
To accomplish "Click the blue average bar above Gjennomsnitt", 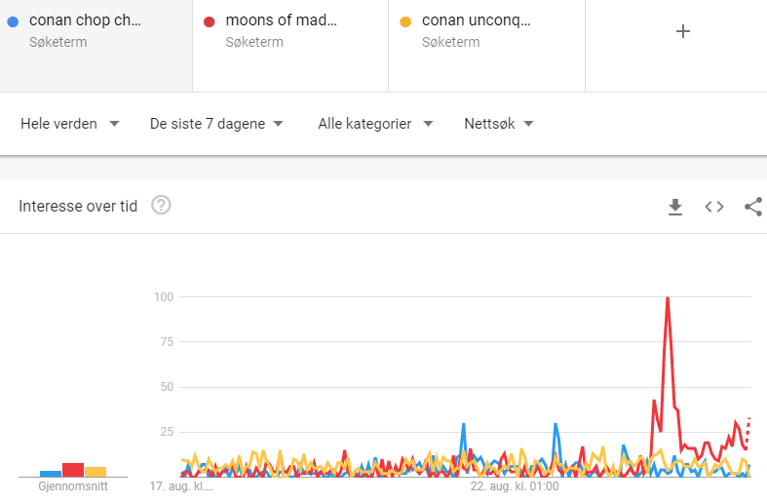I will pos(51,474).
